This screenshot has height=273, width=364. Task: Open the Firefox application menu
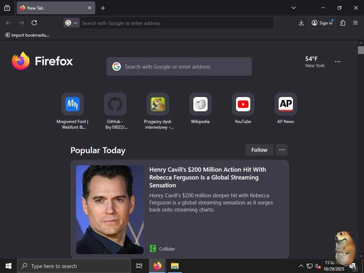(x=355, y=23)
